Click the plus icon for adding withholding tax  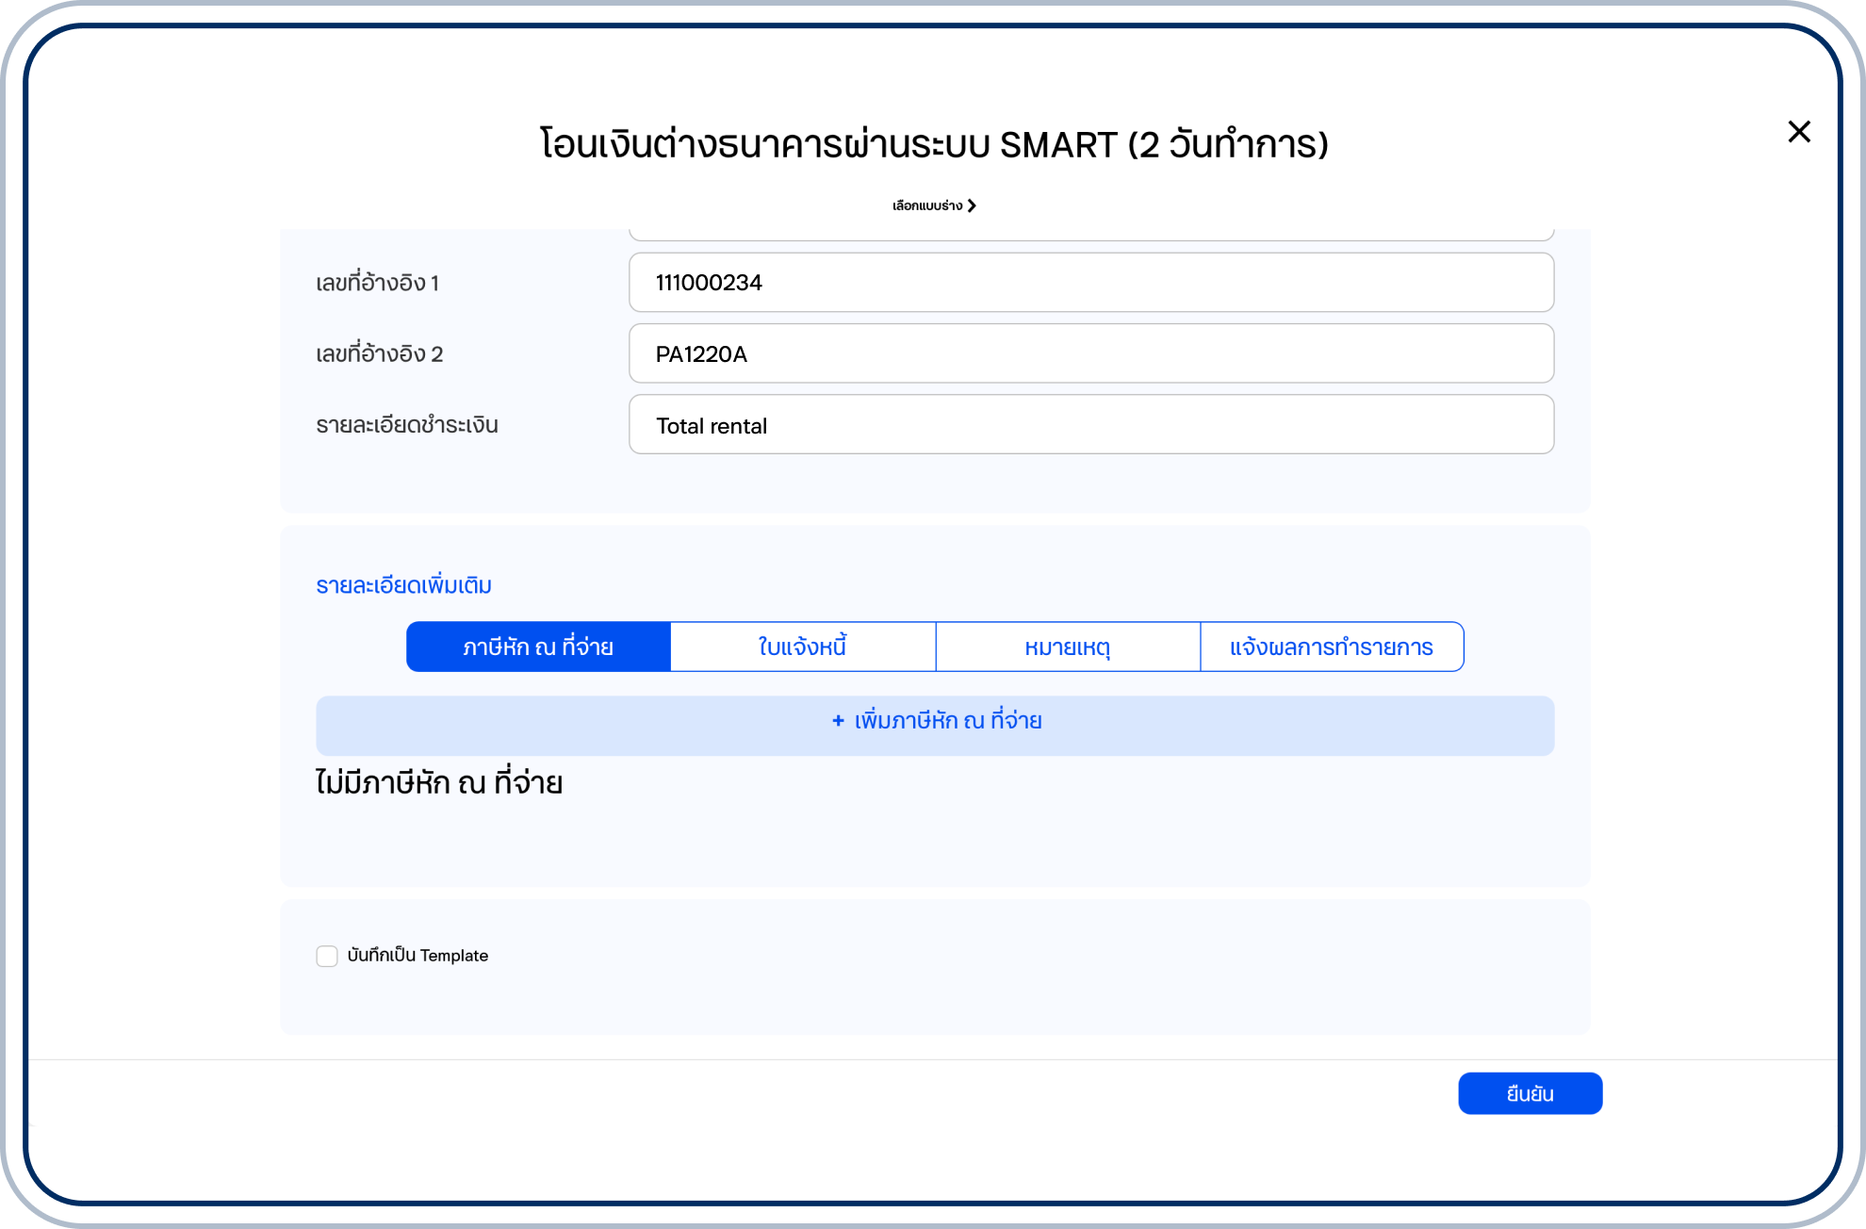point(838,721)
